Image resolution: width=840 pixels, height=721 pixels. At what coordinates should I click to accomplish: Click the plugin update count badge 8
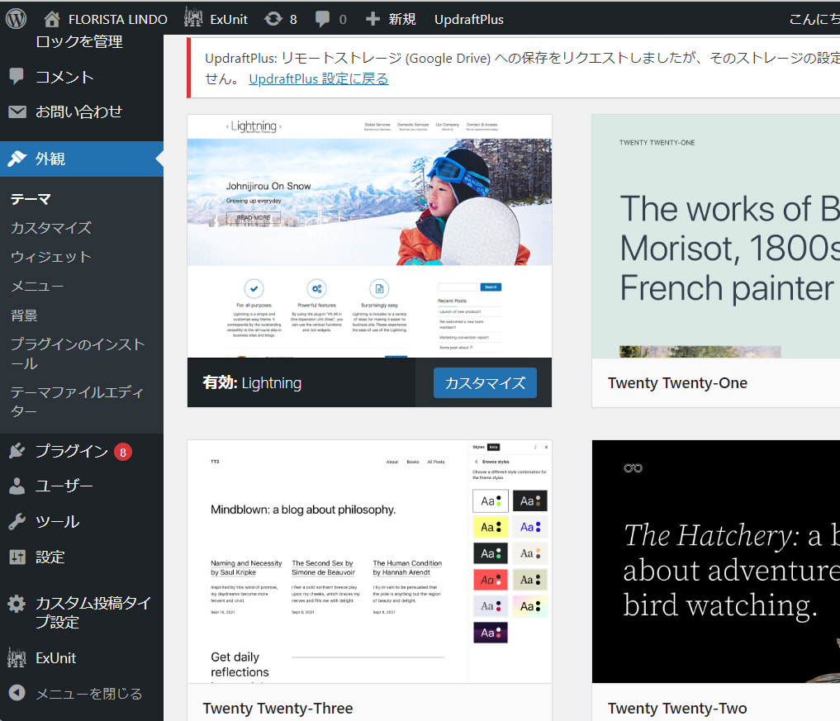(123, 452)
